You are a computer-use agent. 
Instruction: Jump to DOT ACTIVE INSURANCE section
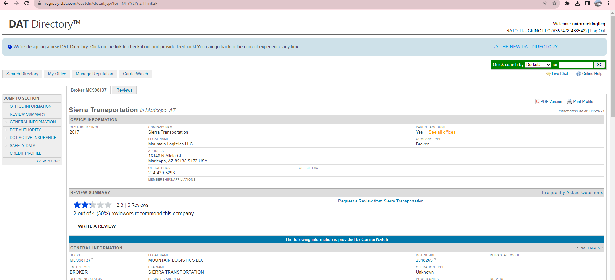click(33, 138)
